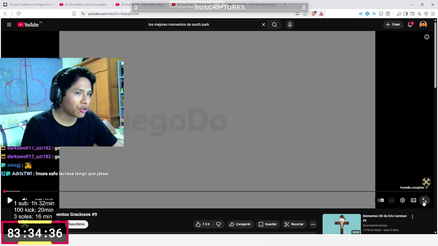Image resolution: width=438 pixels, height=246 pixels.
Task: Toggle subtitles in the player
Action: tap(391, 200)
